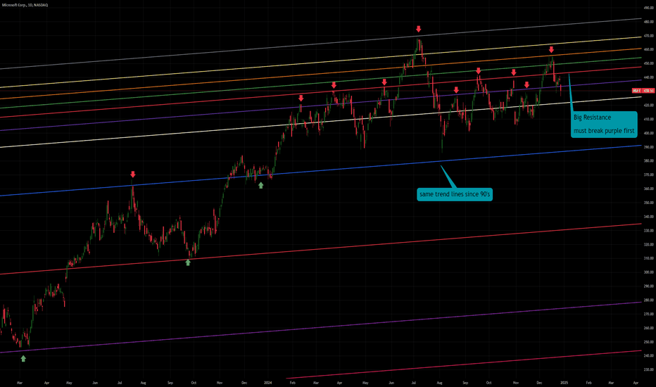Click the 350.00 price axis label

click(649, 203)
